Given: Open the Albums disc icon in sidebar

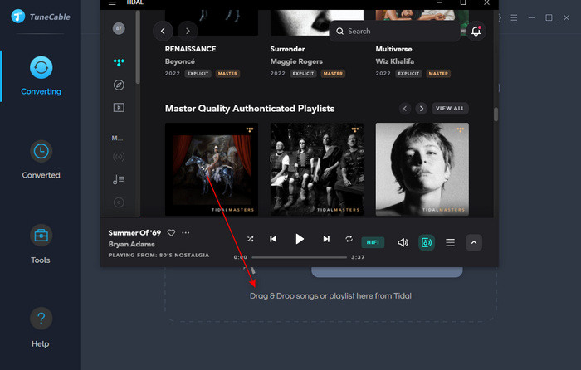Looking at the screenshot, I should (x=119, y=202).
